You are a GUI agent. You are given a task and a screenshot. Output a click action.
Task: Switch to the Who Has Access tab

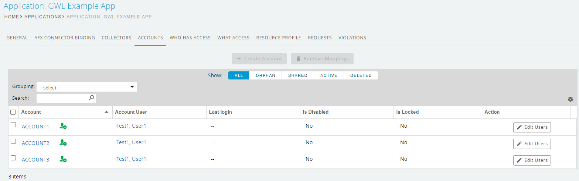tap(190, 38)
